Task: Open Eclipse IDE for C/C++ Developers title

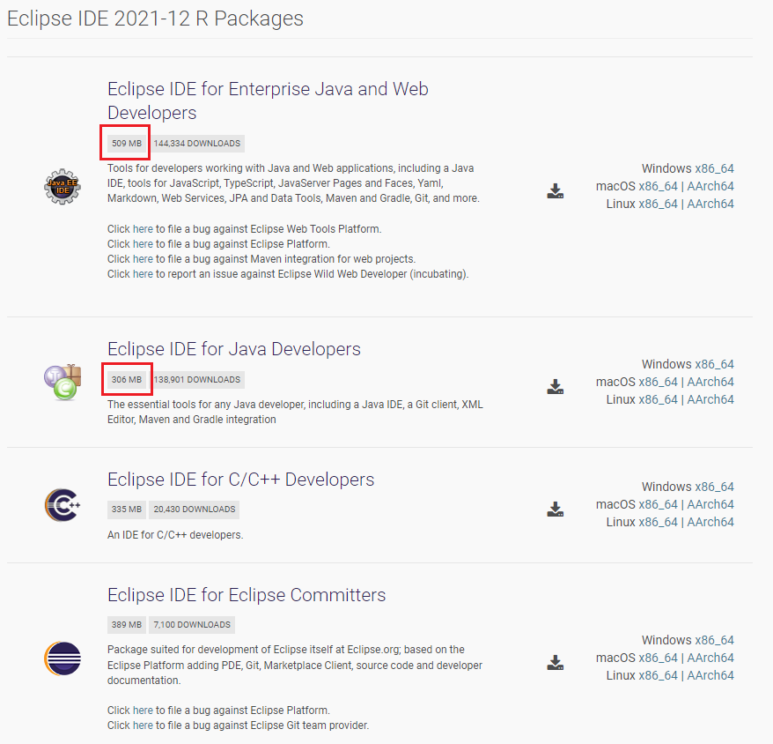Action: [x=241, y=480]
